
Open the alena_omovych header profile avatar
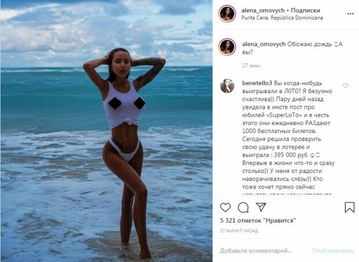[227, 14]
